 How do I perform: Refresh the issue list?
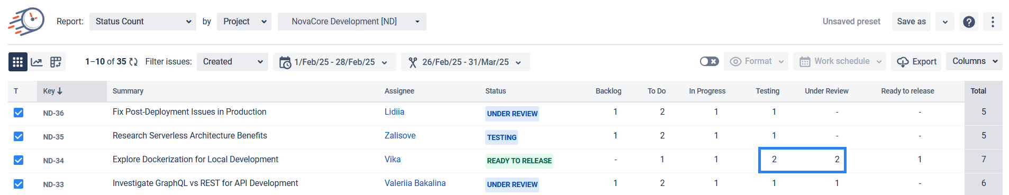click(x=133, y=62)
